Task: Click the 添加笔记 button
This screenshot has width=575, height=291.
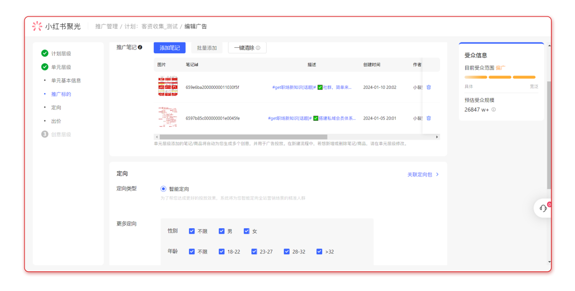Action: (169, 48)
